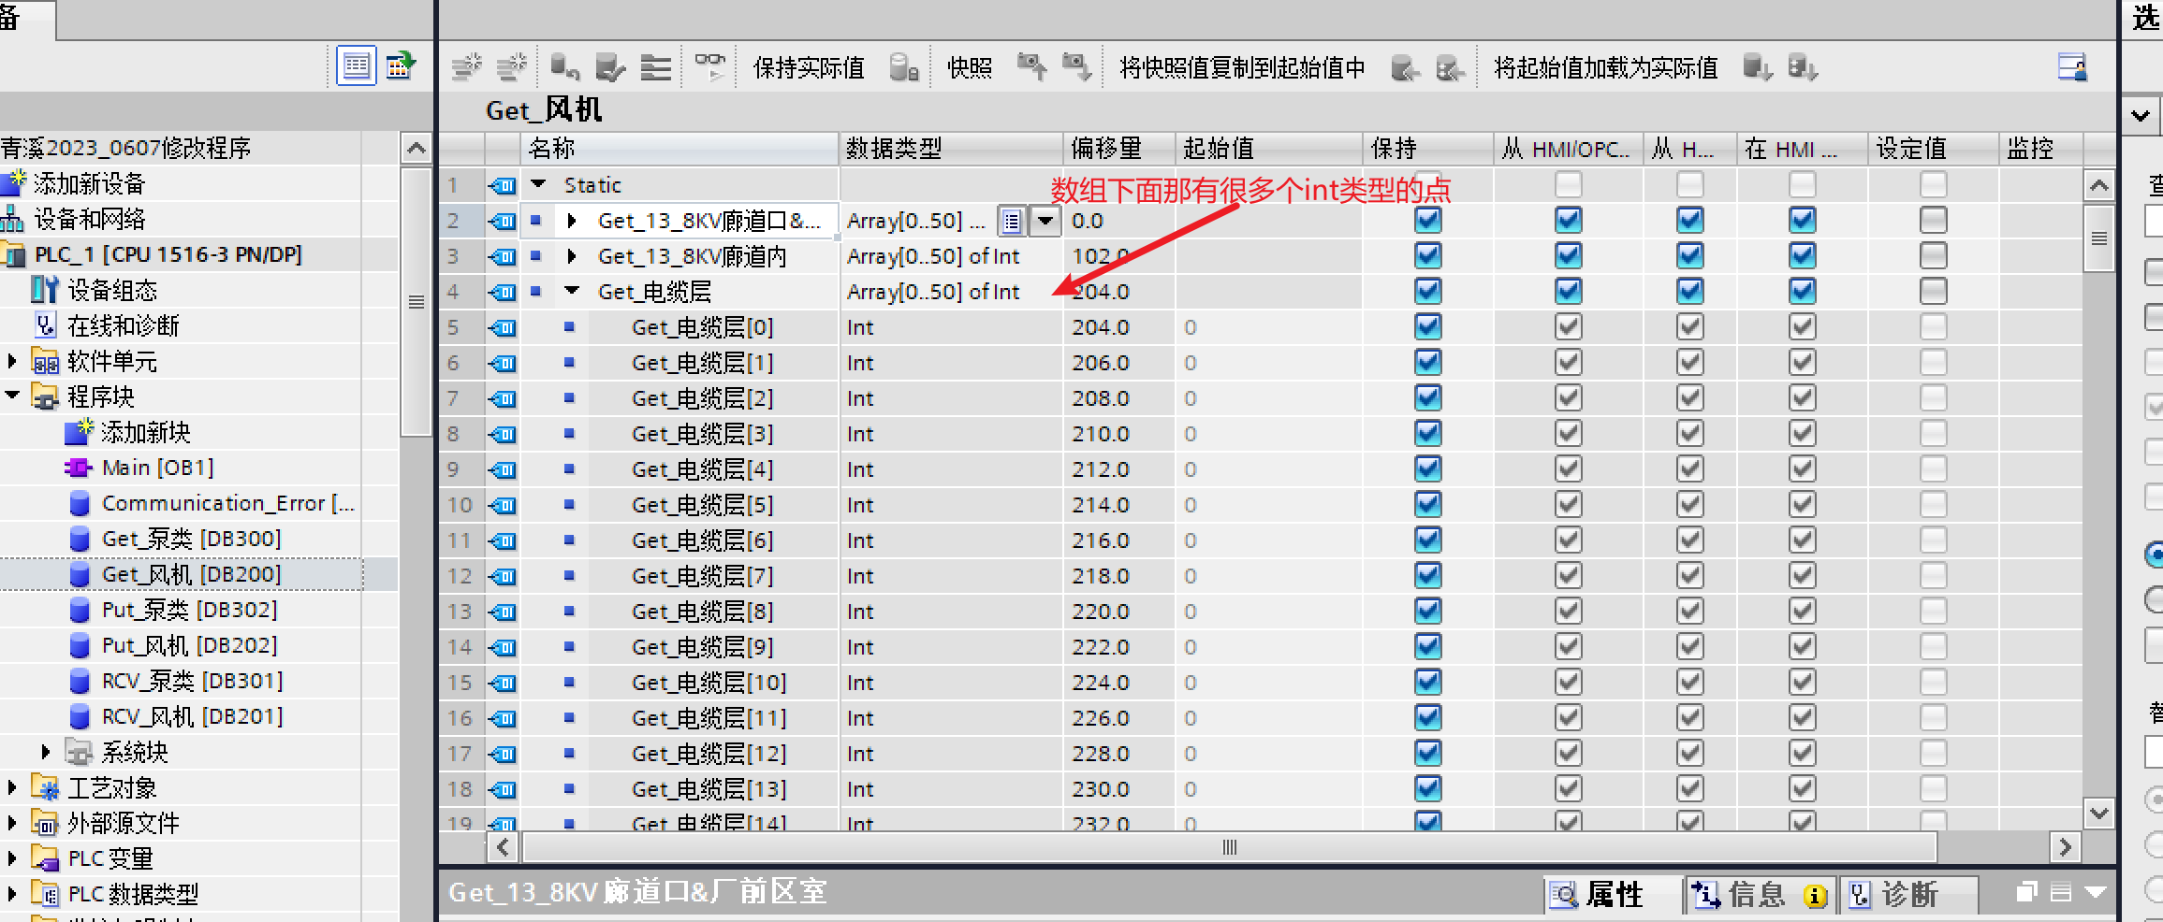
Task: Click the 起始值 column header
Action: (1269, 149)
